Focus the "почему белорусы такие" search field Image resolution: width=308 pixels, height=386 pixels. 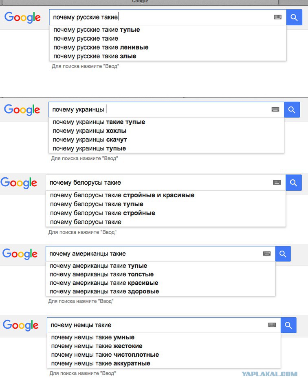pos(159,183)
